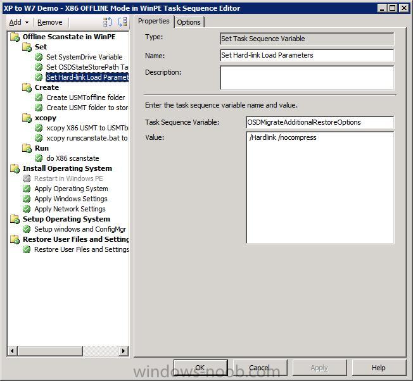This screenshot has width=413, height=381.
Task: Click green check icon beside Restore User Files step
Action: (27, 249)
